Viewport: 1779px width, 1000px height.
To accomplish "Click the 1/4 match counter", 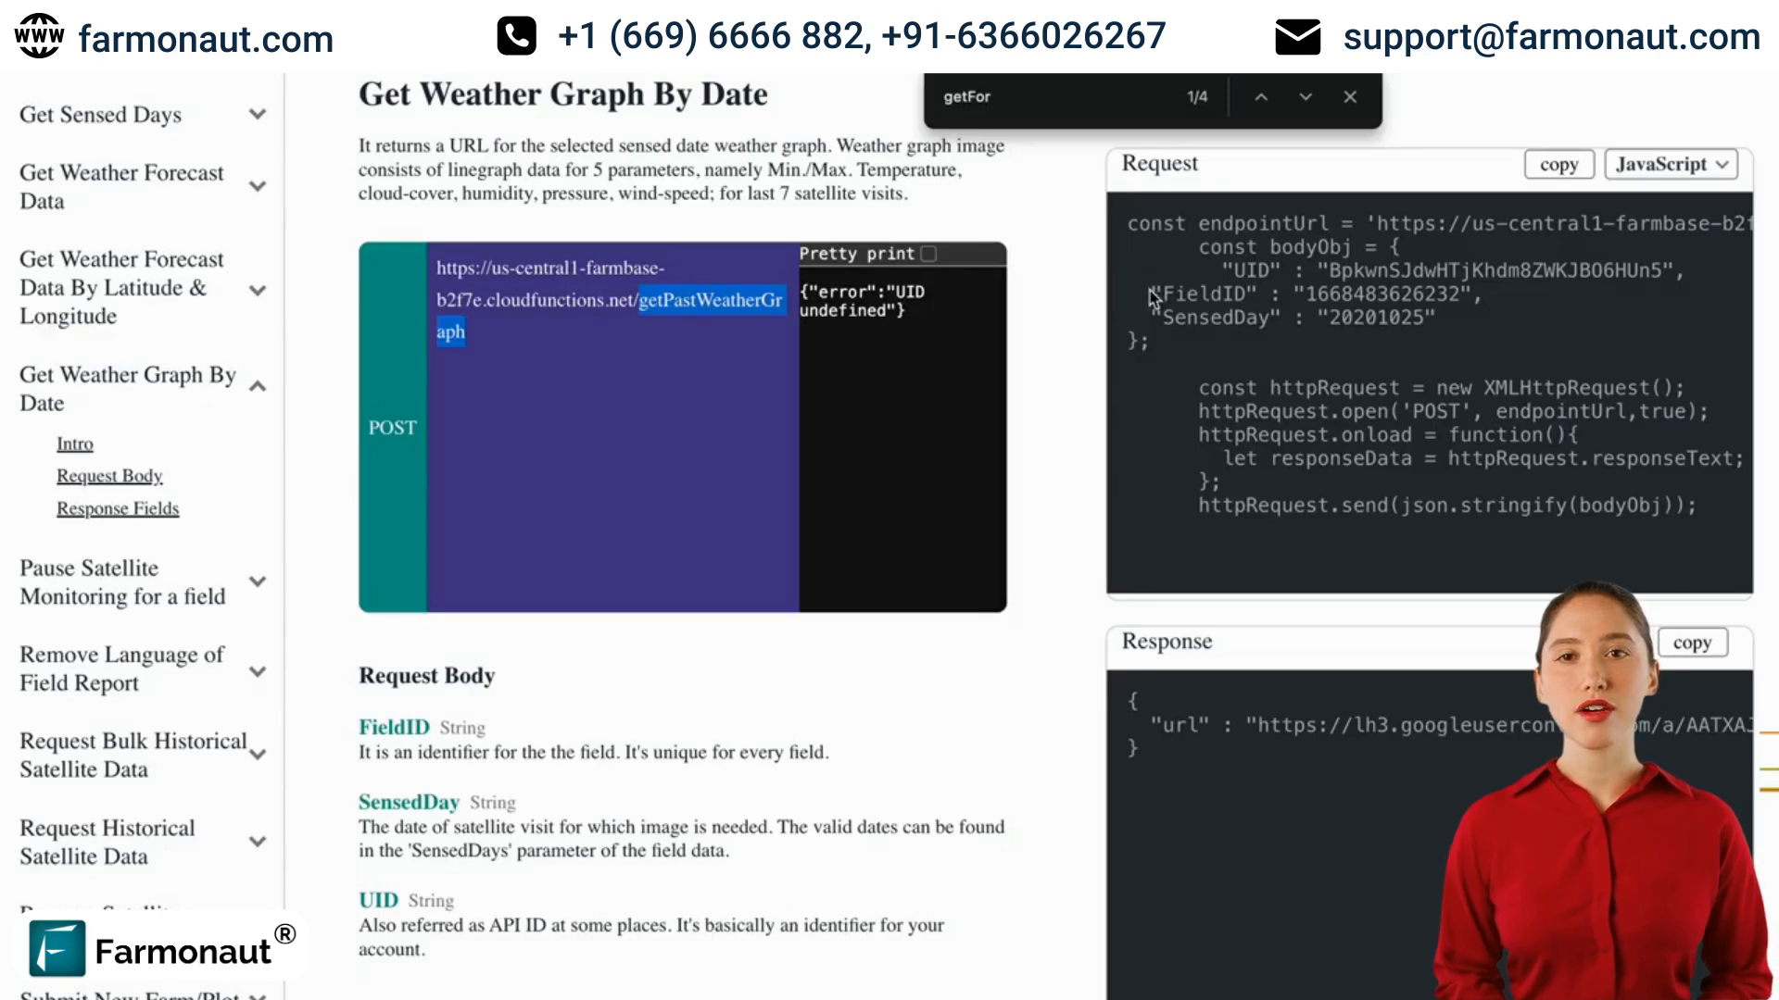I will tap(1197, 97).
